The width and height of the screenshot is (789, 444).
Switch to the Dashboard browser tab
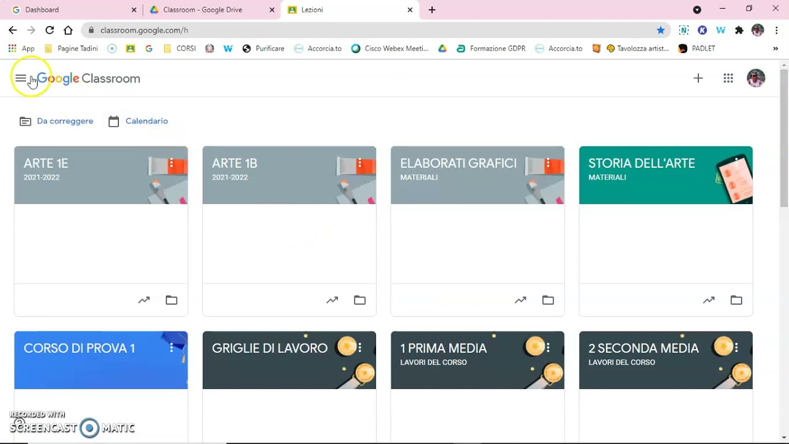(73, 10)
